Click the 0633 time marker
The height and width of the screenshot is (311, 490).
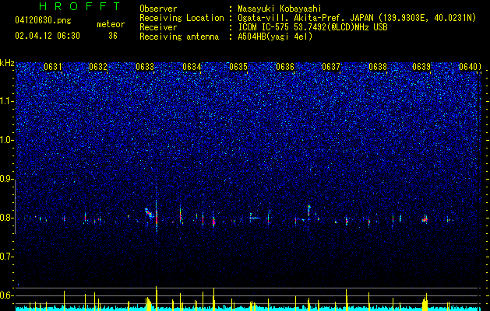(145, 67)
